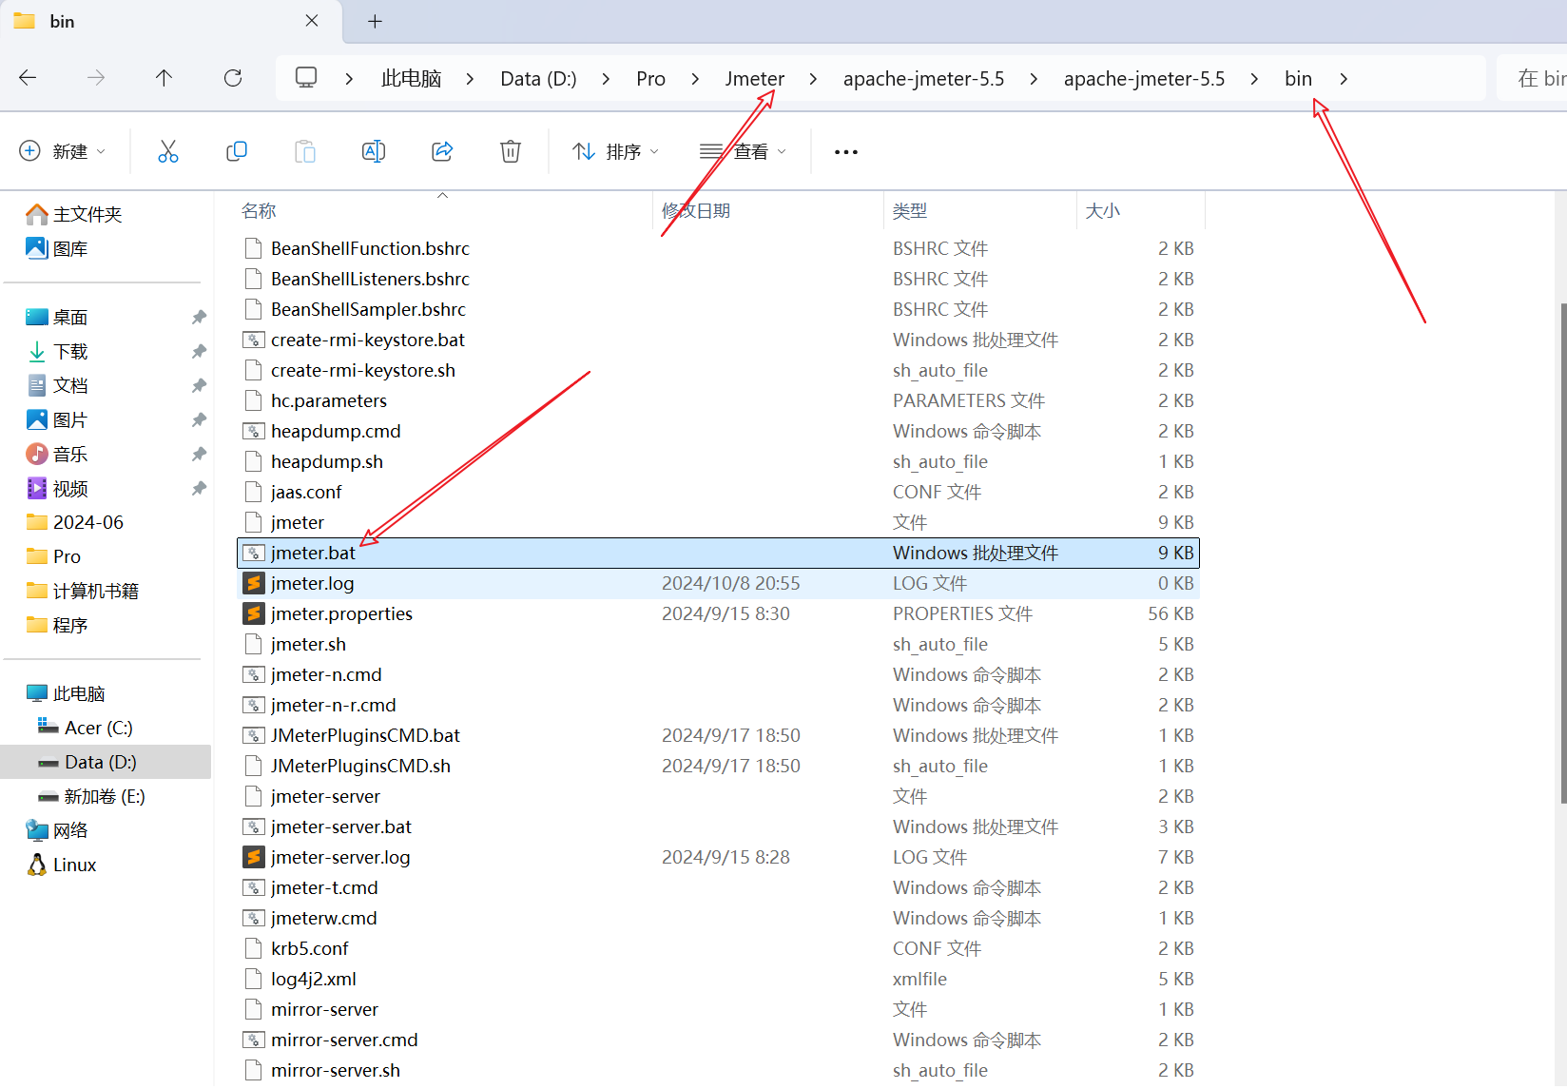Expand chevron after Pro in breadcrumb
Image resolution: width=1567 pixels, height=1089 pixels.
[x=695, y=79]
